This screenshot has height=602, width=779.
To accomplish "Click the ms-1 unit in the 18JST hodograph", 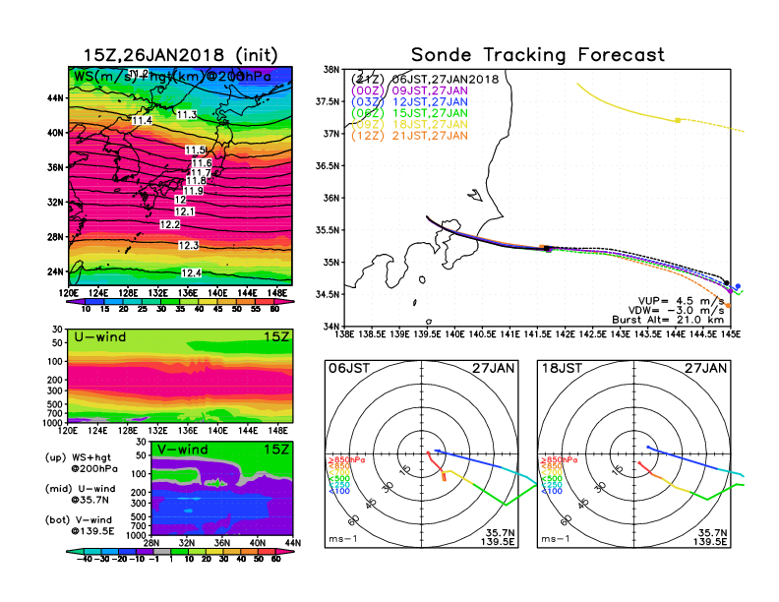I will pyautogui.click(x=556, y=539).
